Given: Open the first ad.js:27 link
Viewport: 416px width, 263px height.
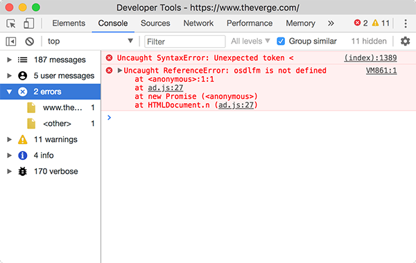Looking at the screenshot, I should (165, 88).
